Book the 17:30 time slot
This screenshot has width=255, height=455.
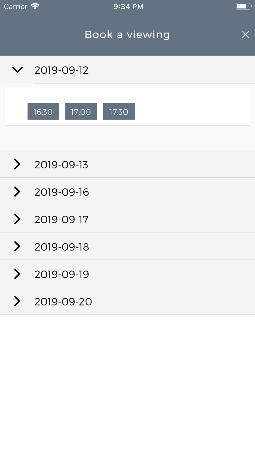coord(119,111)
